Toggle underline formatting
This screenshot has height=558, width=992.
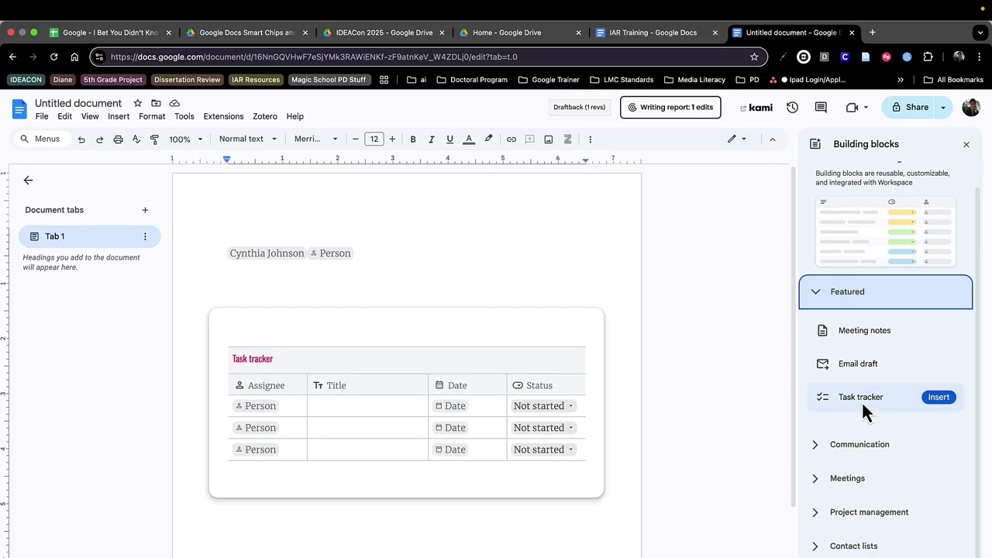(449, 139)
